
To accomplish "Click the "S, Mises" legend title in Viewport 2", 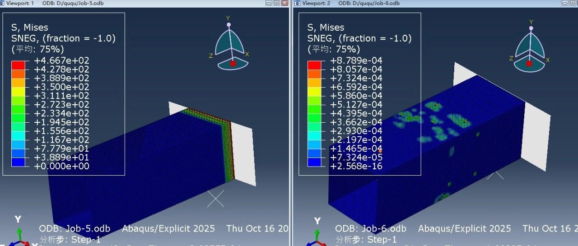I will tap(326, 28).
